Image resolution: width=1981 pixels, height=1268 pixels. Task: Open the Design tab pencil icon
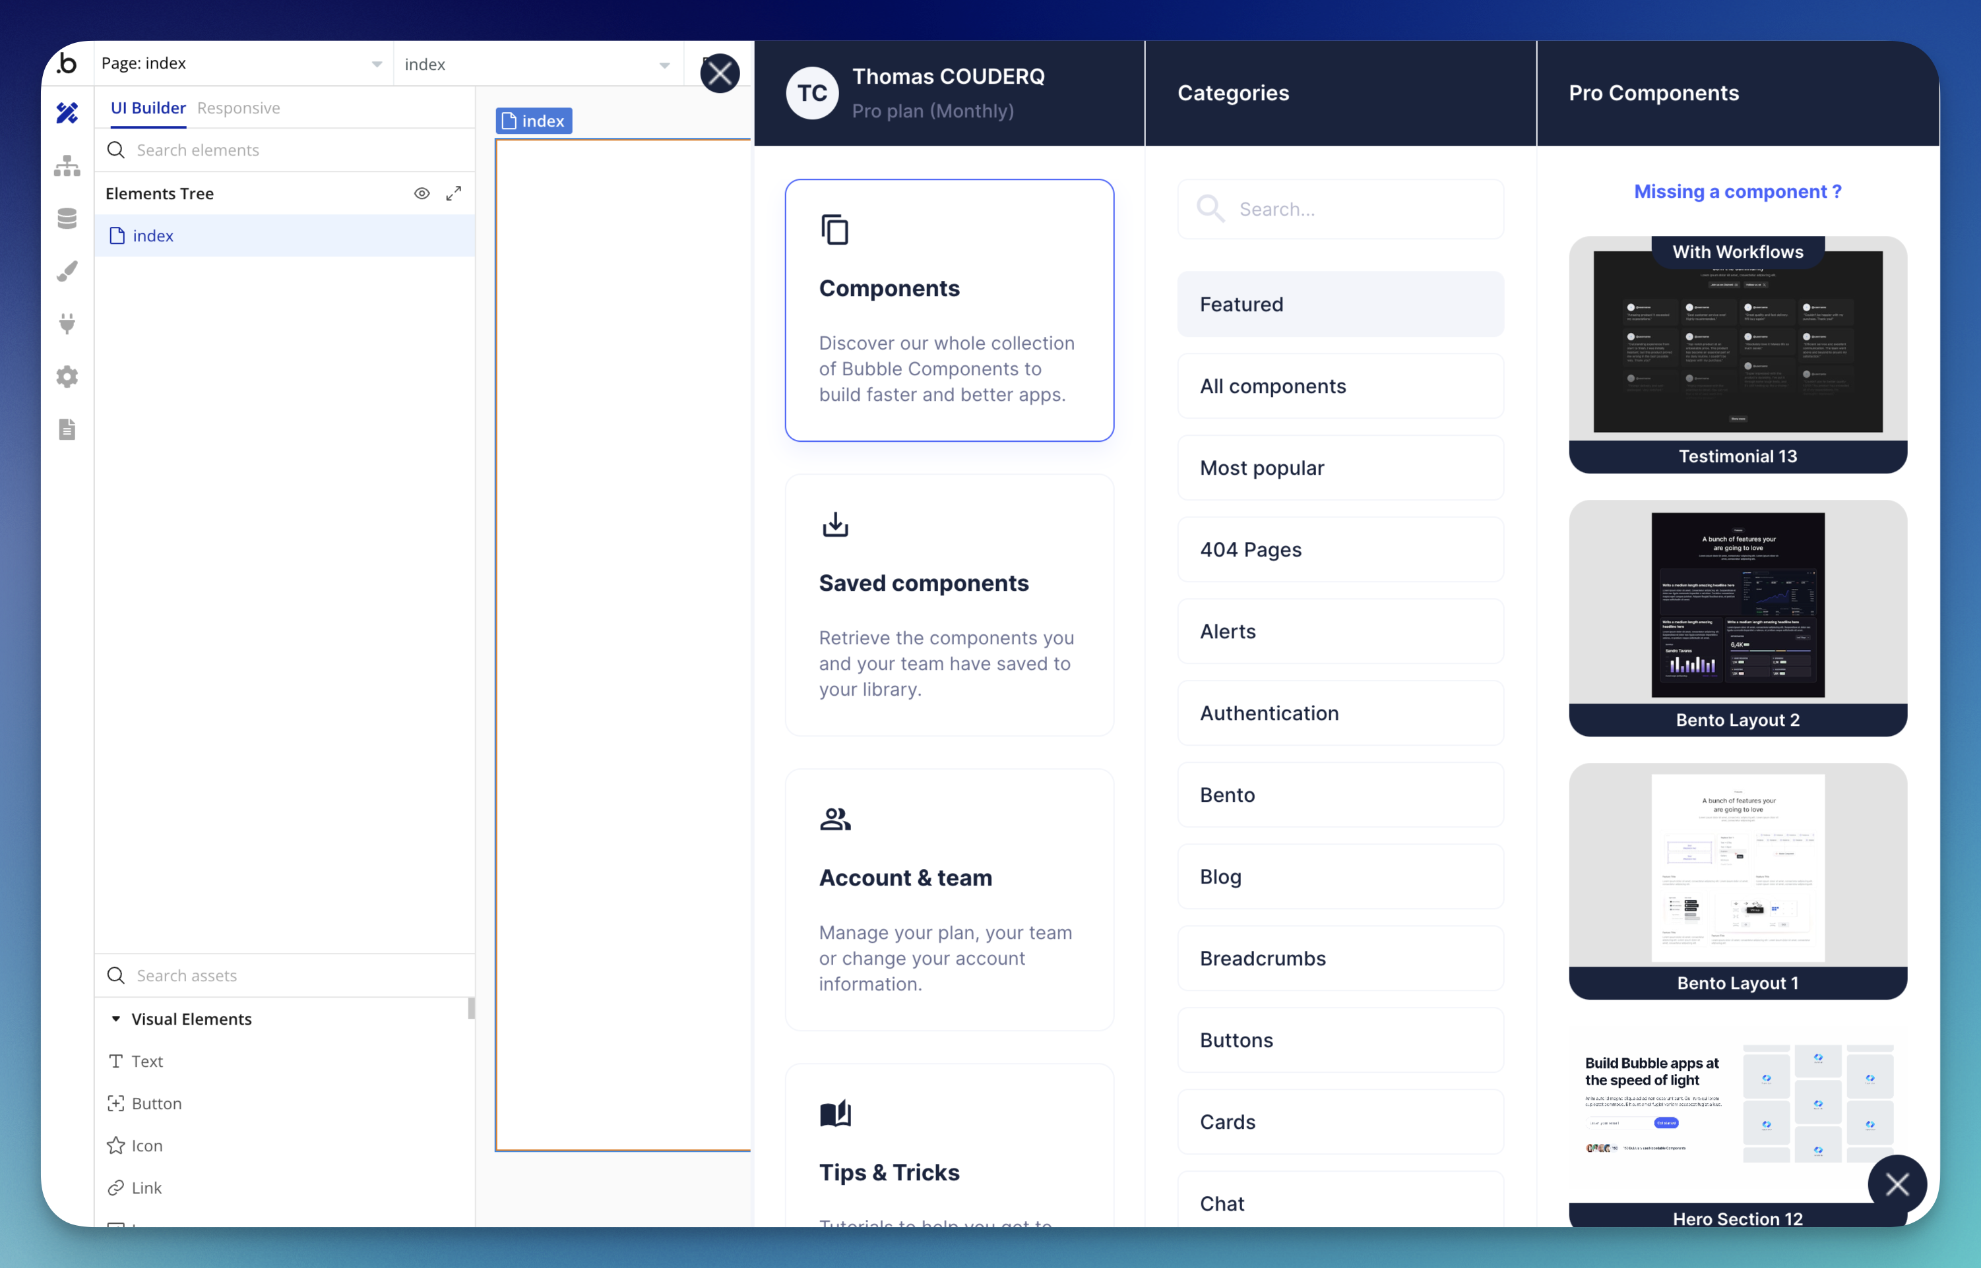67,113
